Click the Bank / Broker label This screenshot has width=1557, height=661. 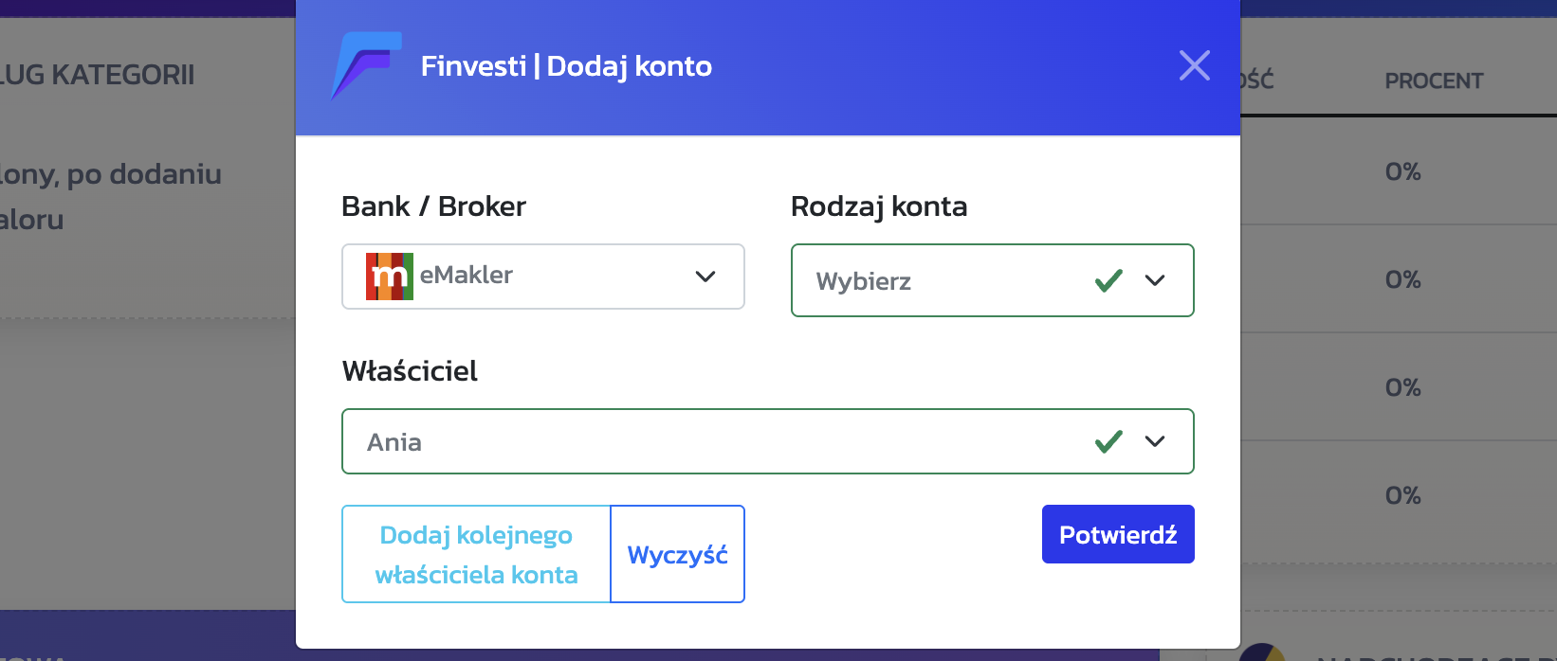click(433, 206)
